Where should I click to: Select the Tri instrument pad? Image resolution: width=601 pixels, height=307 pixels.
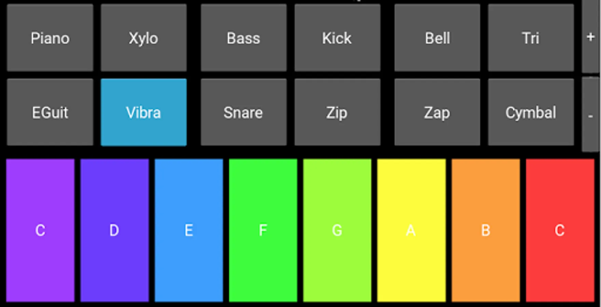point(531,38)
